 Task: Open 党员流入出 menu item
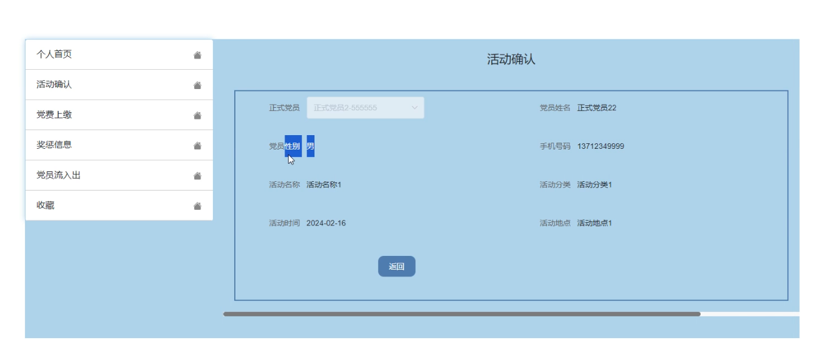pos(119,176)
